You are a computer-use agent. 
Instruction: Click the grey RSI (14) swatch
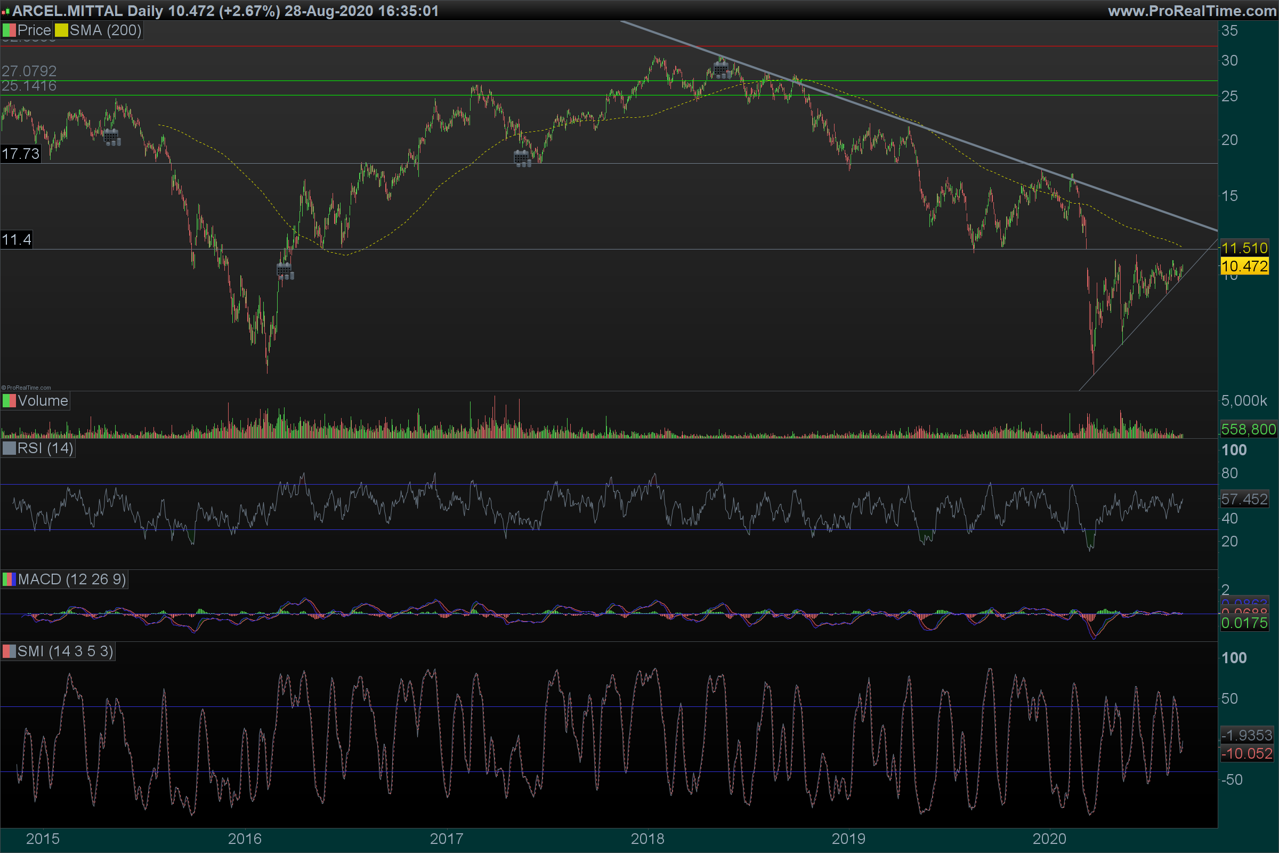pyautogui.click(x=9, y=448)
